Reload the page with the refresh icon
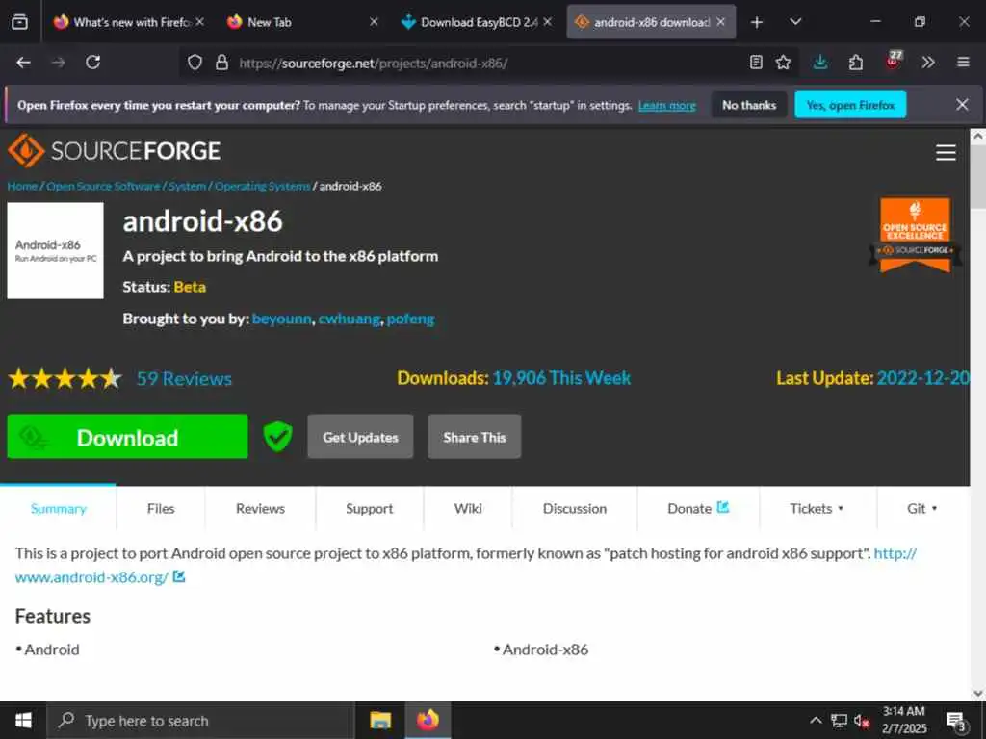 (x=93, y=63)
